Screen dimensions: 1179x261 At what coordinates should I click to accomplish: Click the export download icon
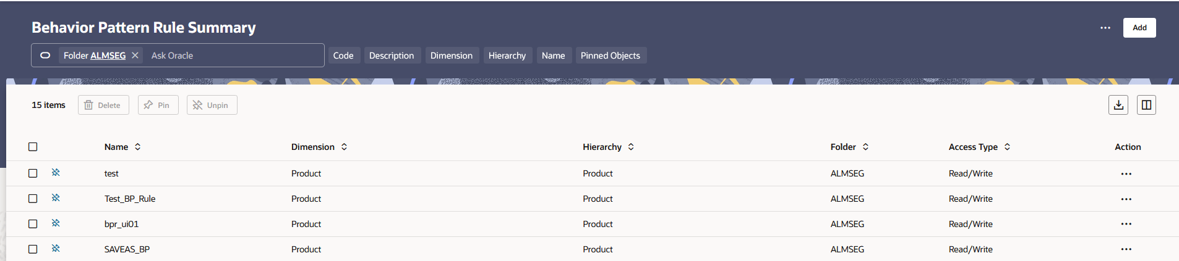(1118, 105)
